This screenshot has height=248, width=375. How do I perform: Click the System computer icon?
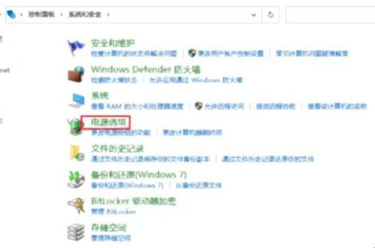77,100
